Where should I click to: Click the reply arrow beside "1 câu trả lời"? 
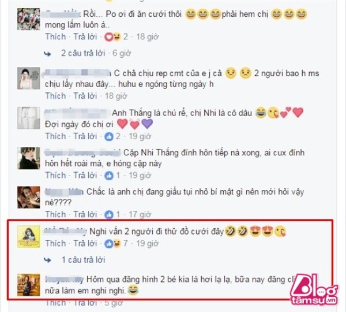click(x=47, y=260)
